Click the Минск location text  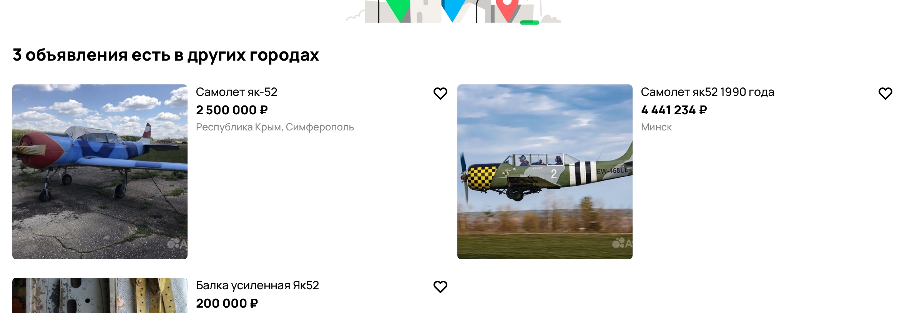click(656, 127)
